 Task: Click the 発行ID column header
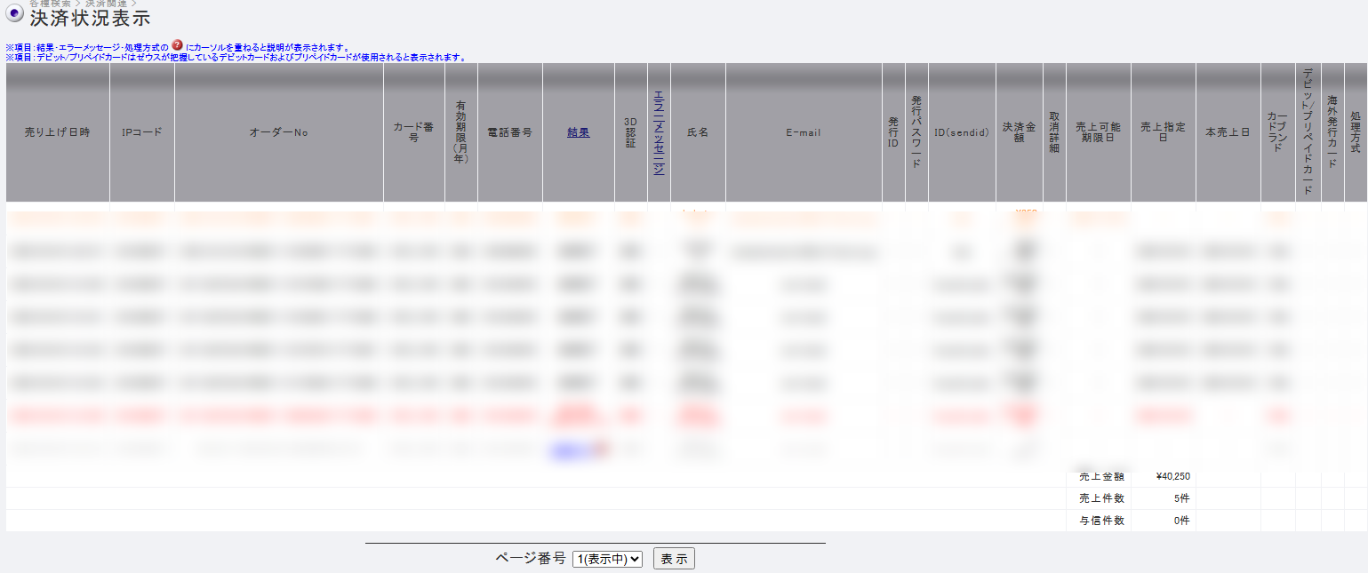click(893, 132)
